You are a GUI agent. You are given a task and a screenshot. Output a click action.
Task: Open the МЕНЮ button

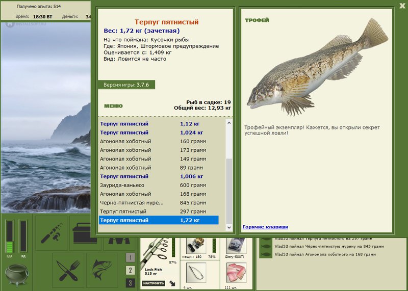tap(113, 106)
